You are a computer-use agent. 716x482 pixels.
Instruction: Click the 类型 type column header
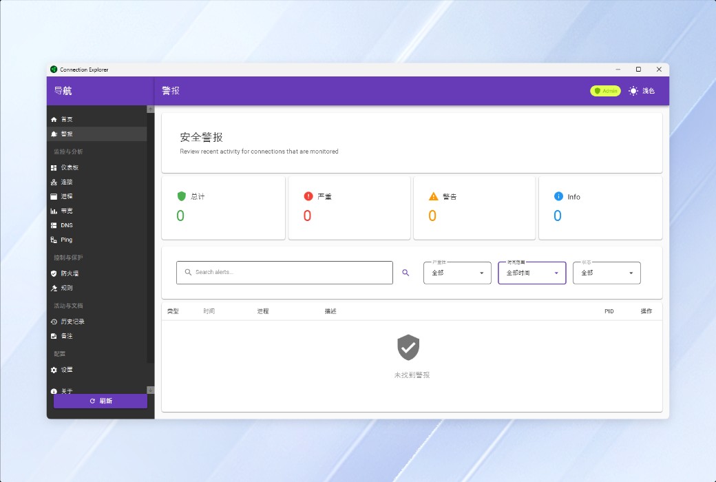(173, 311)
